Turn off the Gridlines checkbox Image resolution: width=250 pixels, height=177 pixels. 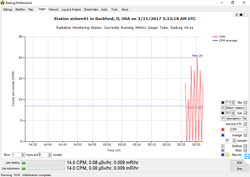pyautogui.click(x=245, y=146)
